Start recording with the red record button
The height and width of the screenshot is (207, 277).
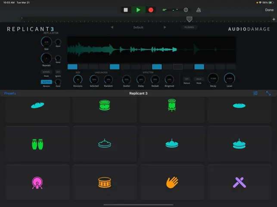pos(151,10)
